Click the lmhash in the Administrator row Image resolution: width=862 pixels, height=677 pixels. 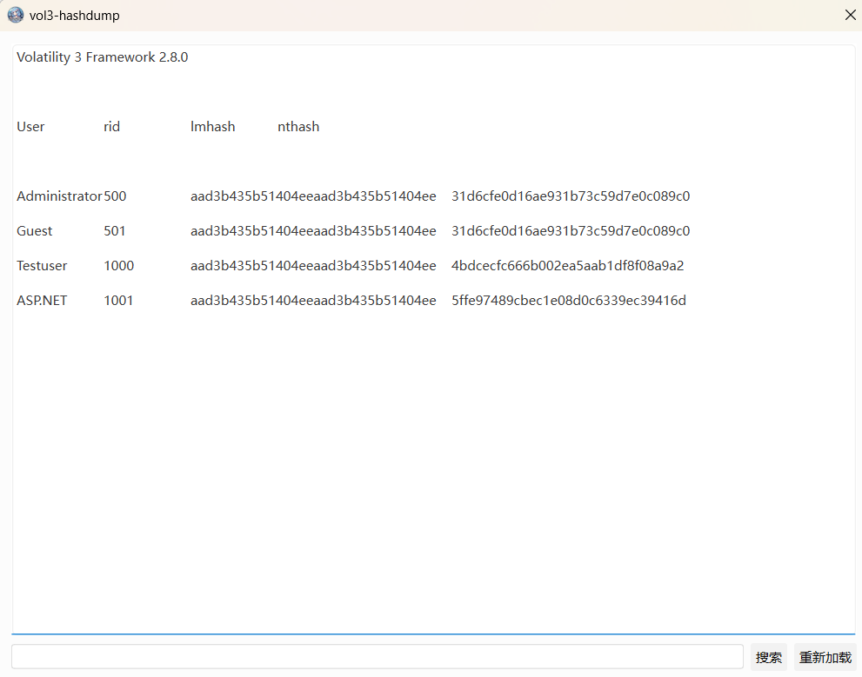coord(313,196)
